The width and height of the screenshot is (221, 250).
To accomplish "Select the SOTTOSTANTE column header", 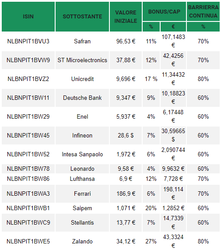I will [x=82, y=17].
